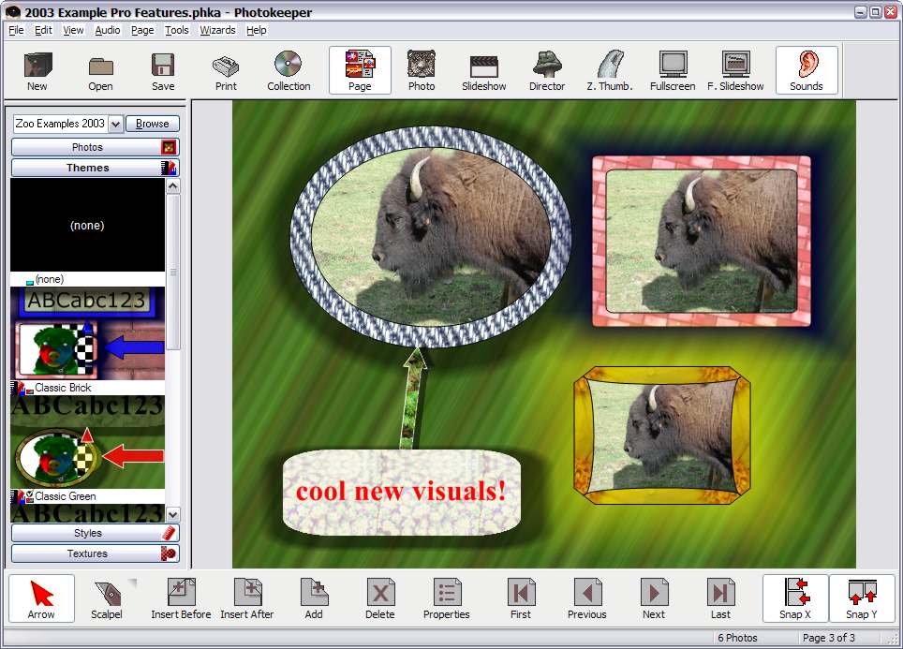Open the Edit menu

(x=43, y=30)
